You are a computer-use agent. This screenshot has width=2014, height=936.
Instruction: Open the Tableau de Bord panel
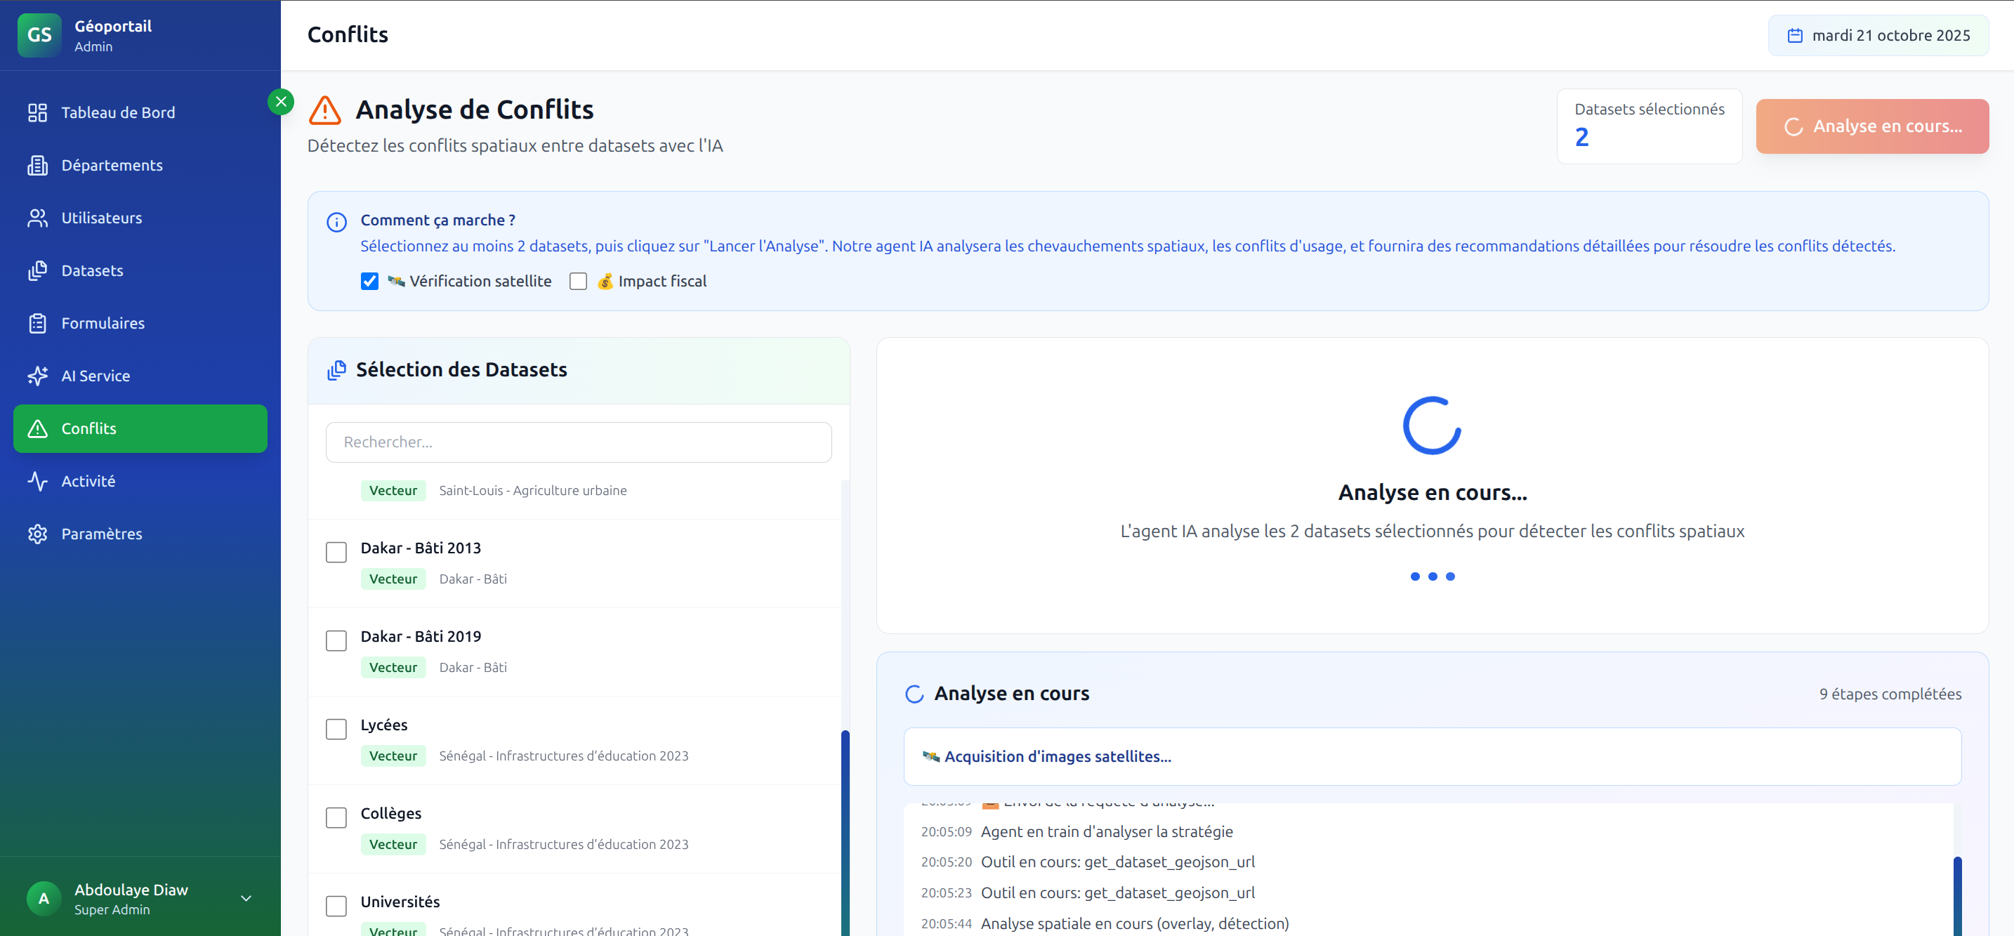[117, 112]
